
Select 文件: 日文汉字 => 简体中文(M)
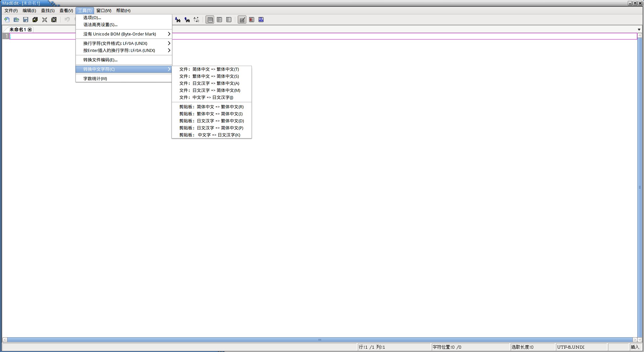tap(212, 91)
